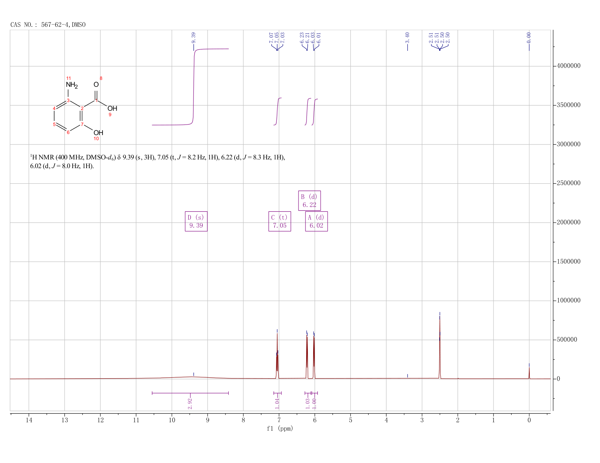Click the second line text 6.02 (d, J = 8.0 Hz, 1H)

(x=62, y=166)
